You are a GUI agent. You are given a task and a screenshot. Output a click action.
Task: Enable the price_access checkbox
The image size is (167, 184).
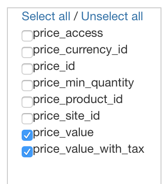(27, 36)
